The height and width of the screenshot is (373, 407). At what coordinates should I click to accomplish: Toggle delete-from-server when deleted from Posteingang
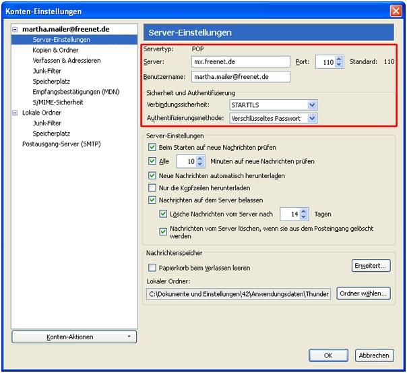coord(163,231)
